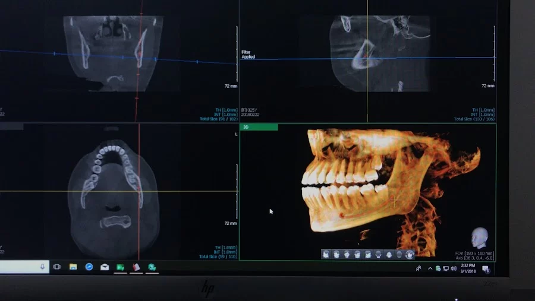Click the leftmost head-orientation icon in the 3D toolbar
The image size is (535, 301).
pyautogui.click(x=326, y=254)
